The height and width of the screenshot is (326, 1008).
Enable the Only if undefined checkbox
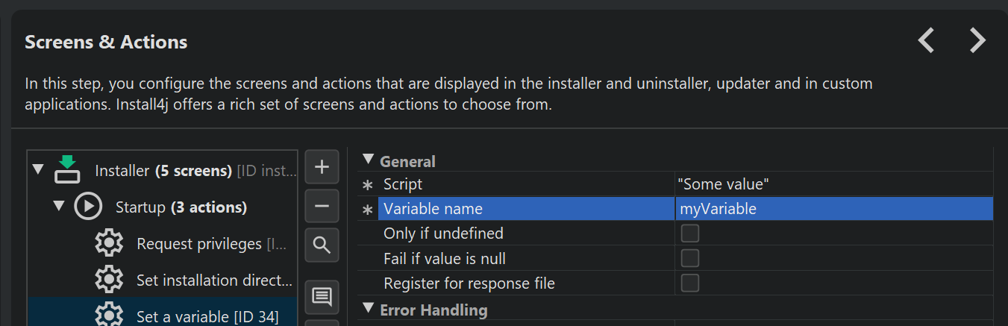tap(690, 233)
